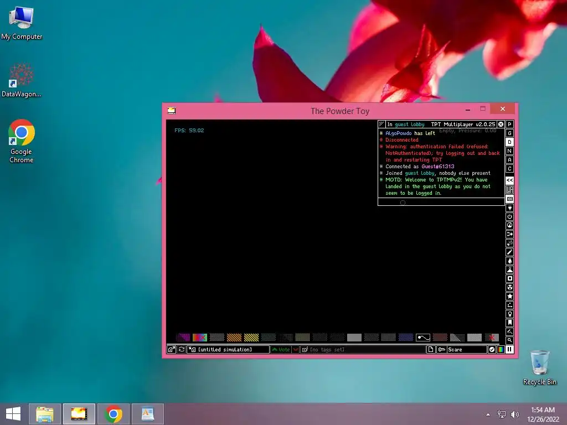The width and height of the screenshot is (567, 425).
Task: Open the Radioactive menu icon
Action: point(509,287)
